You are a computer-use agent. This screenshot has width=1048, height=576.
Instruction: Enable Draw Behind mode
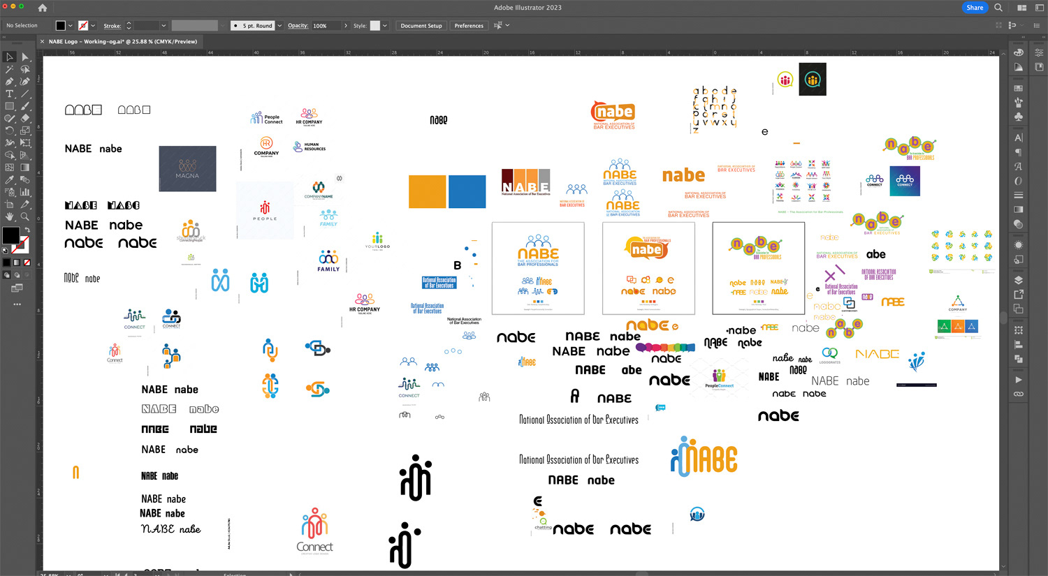click(x=17, y=275)
